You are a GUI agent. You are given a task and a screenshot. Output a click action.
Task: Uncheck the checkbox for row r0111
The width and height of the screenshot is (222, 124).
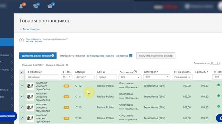coord(22,96)
